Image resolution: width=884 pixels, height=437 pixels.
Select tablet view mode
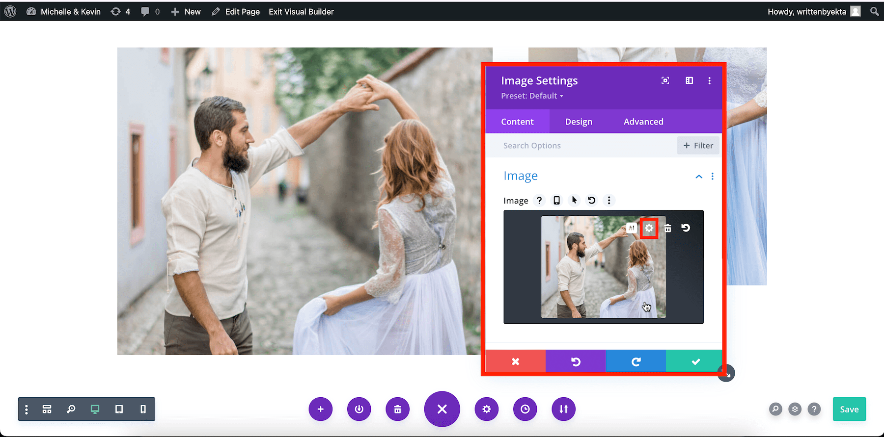[119, 409]
